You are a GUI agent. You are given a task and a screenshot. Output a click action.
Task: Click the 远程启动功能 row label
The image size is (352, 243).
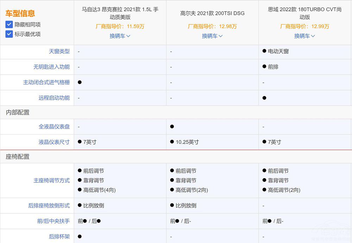click(x=54, y=98)
